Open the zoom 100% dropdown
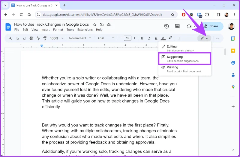This screenshot has width=240, height=157. (57, 38)
